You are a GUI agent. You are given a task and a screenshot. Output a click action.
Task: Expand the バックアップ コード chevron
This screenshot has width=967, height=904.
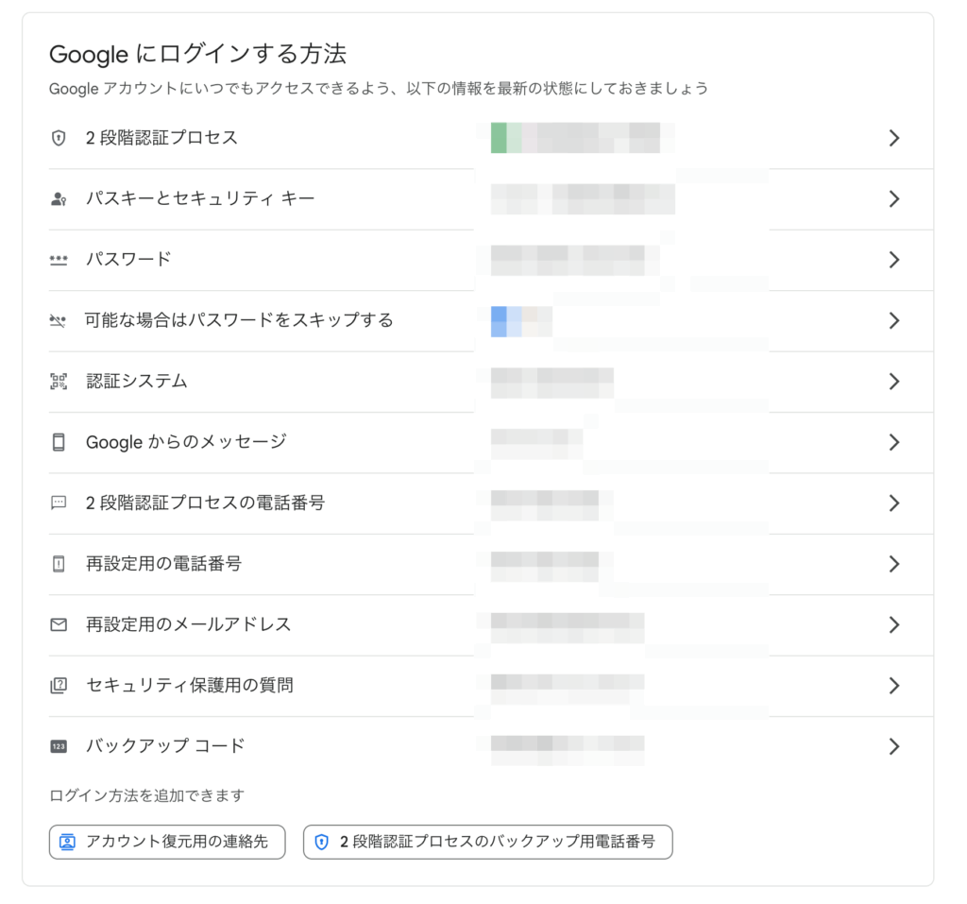893,746
